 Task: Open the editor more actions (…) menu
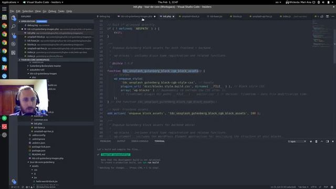[333, 16]
